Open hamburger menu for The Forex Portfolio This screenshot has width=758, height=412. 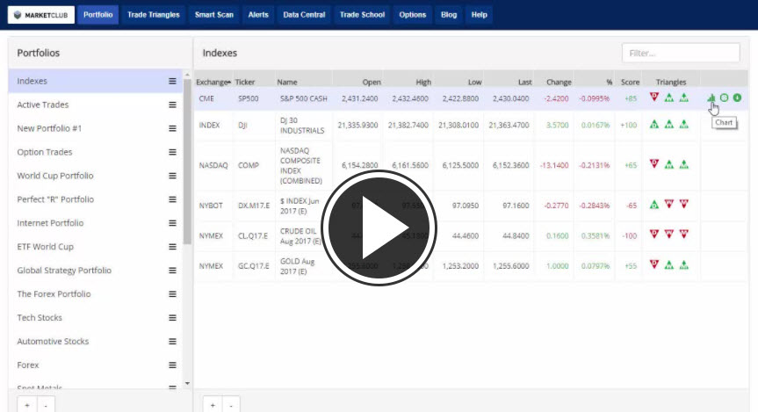(x=172, y=294)
